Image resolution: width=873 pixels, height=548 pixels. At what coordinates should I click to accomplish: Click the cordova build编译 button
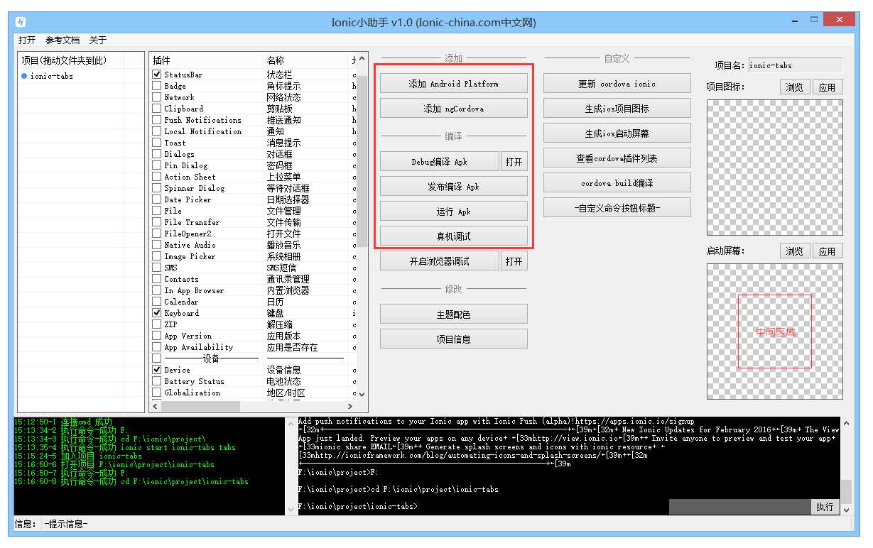pyautogui.click(x=617, y=183)
